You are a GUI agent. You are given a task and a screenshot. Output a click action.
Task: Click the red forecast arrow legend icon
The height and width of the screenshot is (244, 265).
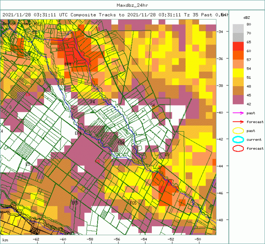pos(238,122)
